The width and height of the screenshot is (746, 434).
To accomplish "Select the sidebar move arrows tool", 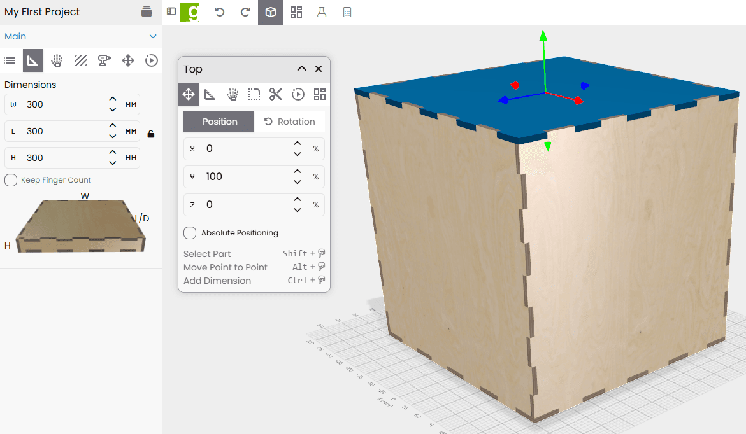I will pos(128,60).
